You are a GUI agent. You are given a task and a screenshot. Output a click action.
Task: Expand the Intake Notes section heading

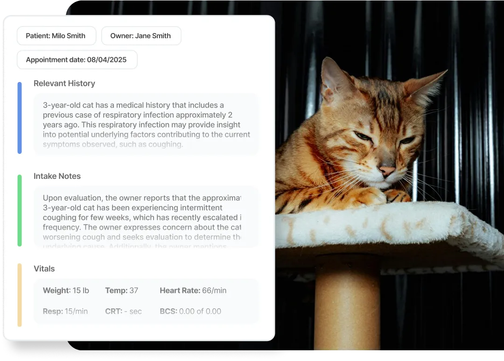click(57, 176)
